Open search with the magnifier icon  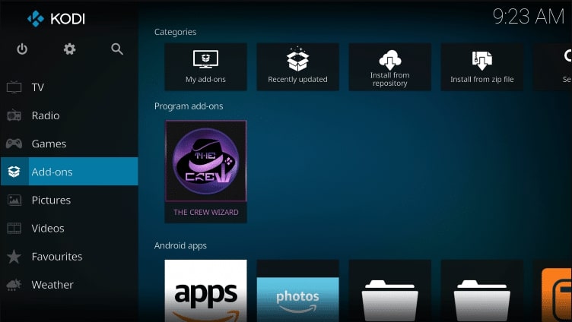[117, 49]
